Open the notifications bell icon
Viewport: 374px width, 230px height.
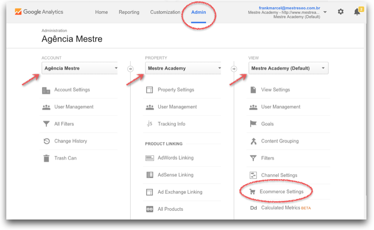point(357,12)
